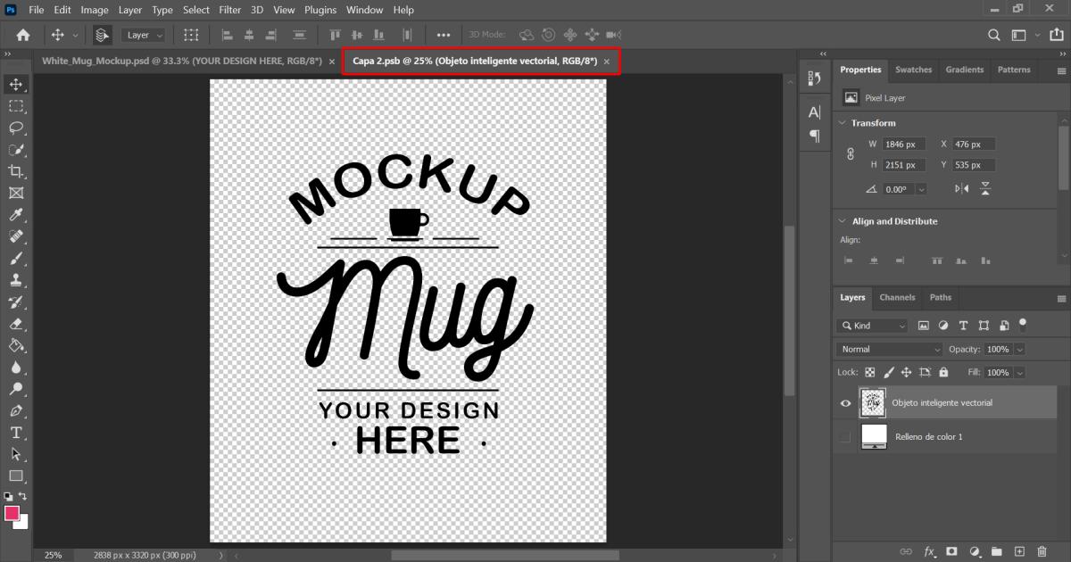Select the Eyedropper tool
Viewport: 1071px width, 562px height.
click(x=15, y=215)
